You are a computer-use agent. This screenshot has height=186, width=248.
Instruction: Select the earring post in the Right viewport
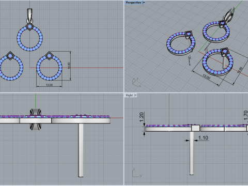(x=192, y=153)
